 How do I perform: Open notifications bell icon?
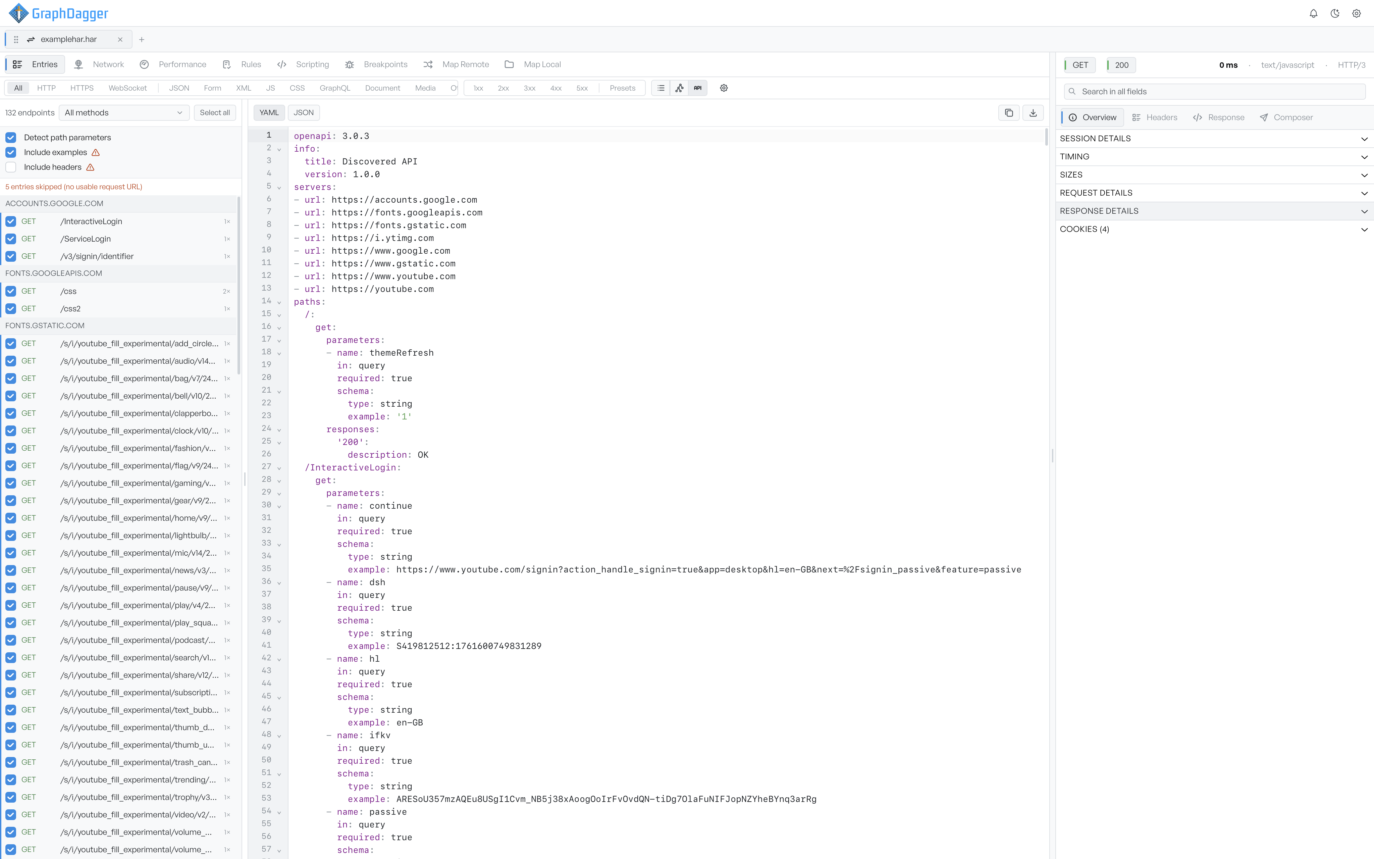(1313, 14)
